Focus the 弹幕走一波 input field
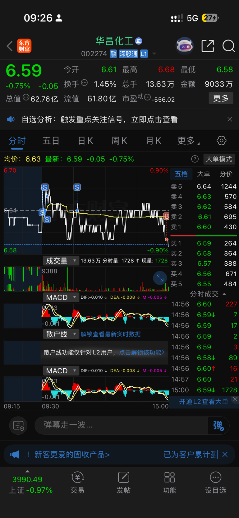This screenshot has width=239, height=518. click(121, 425)
